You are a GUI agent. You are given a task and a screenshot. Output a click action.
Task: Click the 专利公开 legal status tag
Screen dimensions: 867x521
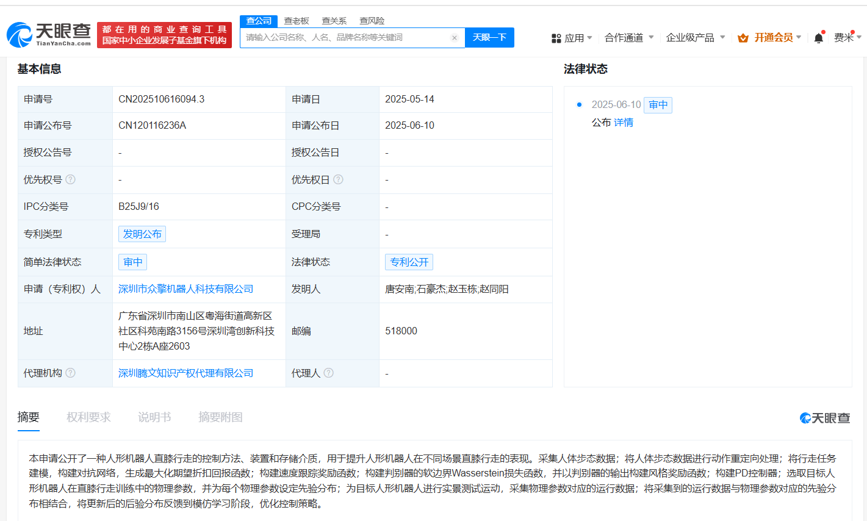(409, 262)
